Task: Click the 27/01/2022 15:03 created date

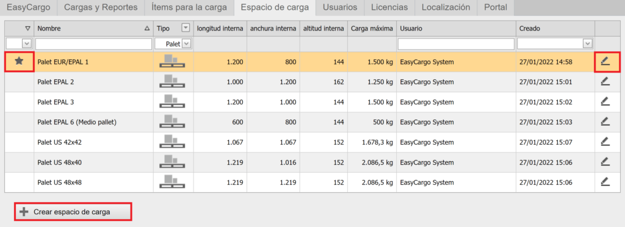Action: (x=546, y=122)
